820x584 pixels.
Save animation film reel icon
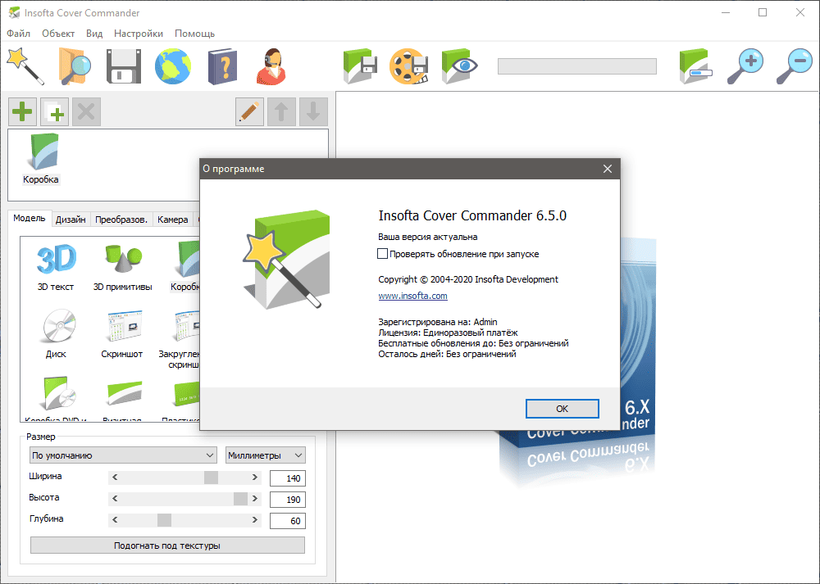click(409, 66)
